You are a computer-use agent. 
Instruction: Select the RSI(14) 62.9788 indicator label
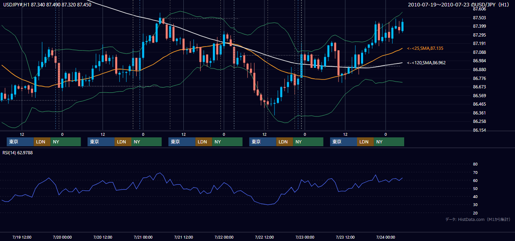click(18, 153)
